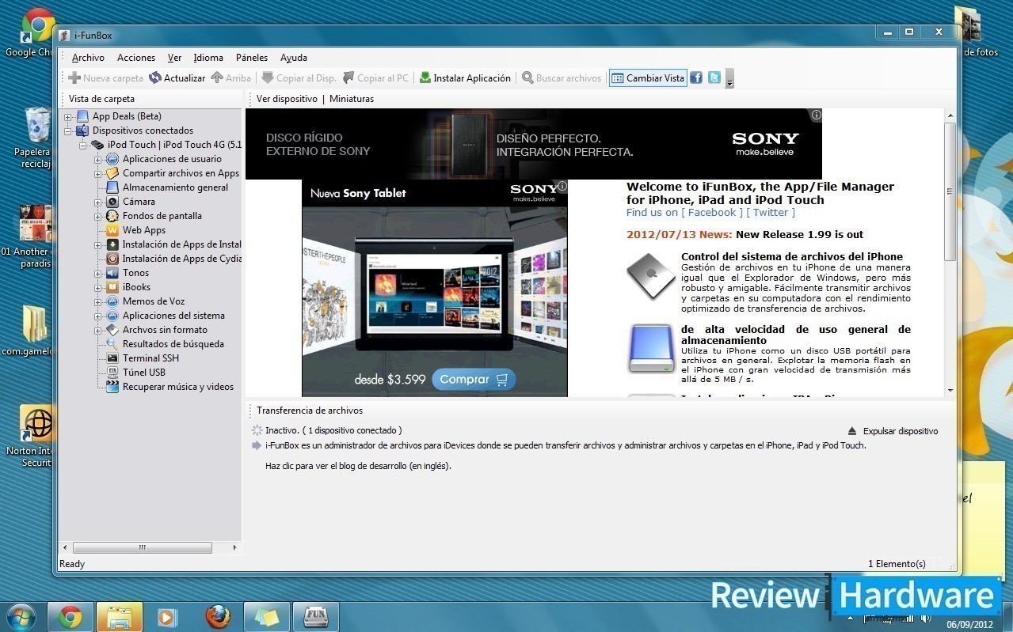
Task: Click scroll-down arrow of welcome pane
Action: pyautogui.click(x=950, y=390)
